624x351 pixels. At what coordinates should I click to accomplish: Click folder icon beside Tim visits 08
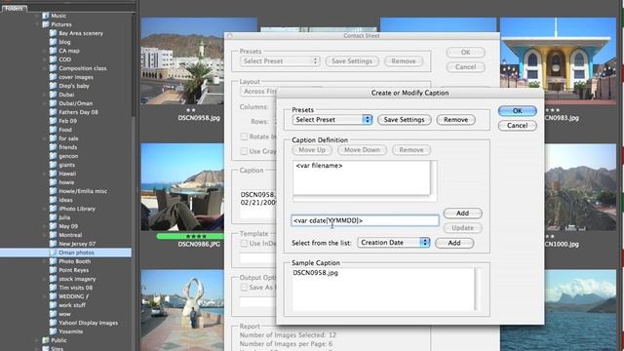coord(53,288)
